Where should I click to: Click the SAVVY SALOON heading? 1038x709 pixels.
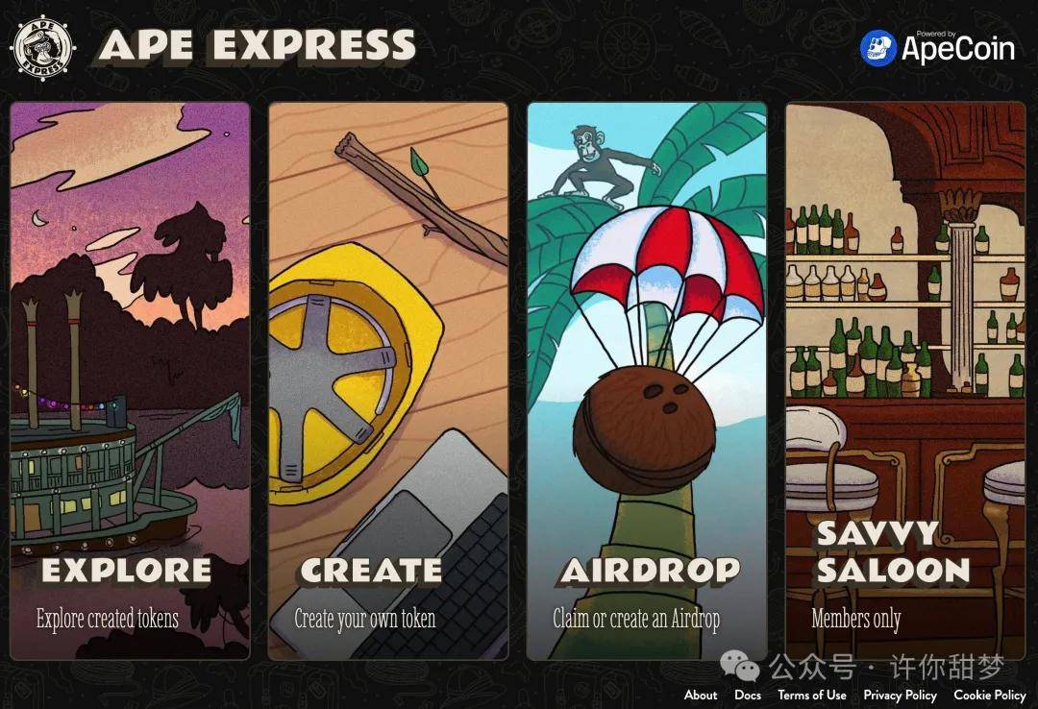[893, 552]
